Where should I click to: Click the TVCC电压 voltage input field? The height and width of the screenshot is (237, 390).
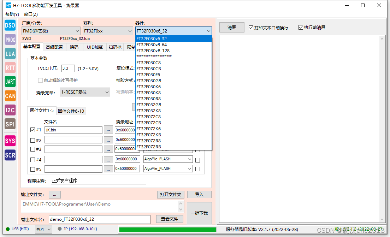point(68,69)
